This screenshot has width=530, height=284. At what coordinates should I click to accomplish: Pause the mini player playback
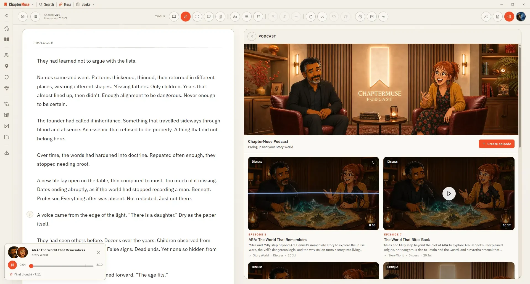click(12, 265)
